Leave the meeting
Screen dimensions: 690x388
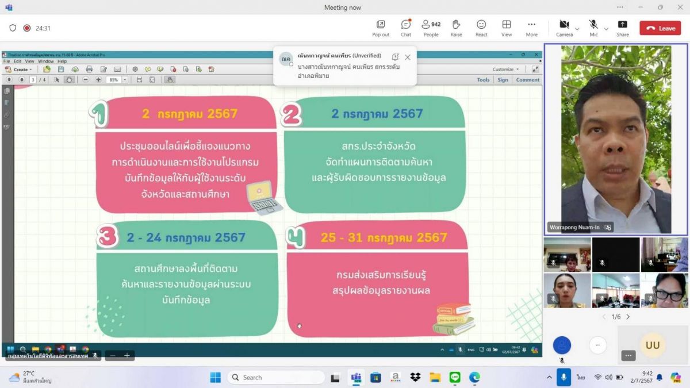[660, 28]
